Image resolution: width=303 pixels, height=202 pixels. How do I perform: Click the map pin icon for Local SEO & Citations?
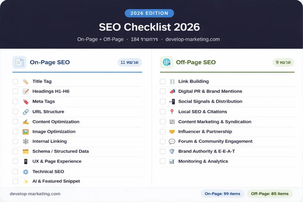pyautogui.click(x=172, y=111)
